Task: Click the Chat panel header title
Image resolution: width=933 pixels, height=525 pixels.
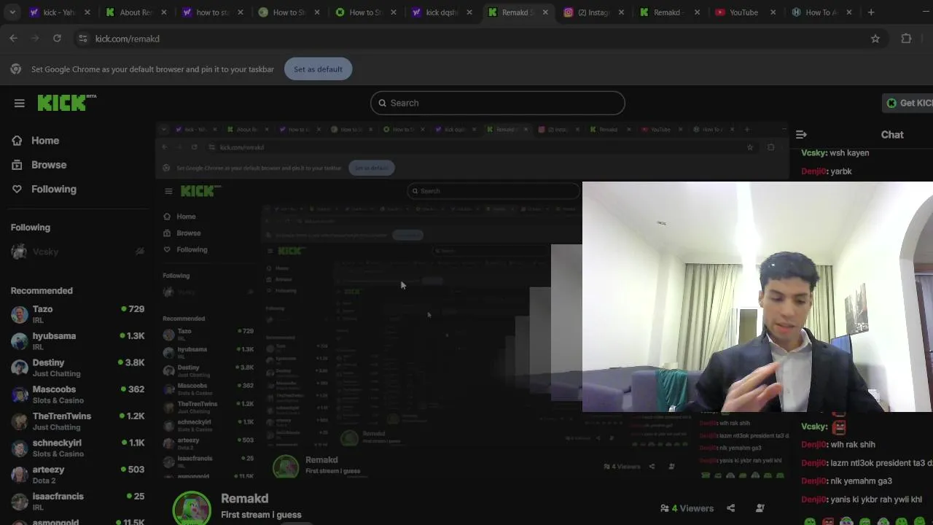Action: click(x=892, y=134)
